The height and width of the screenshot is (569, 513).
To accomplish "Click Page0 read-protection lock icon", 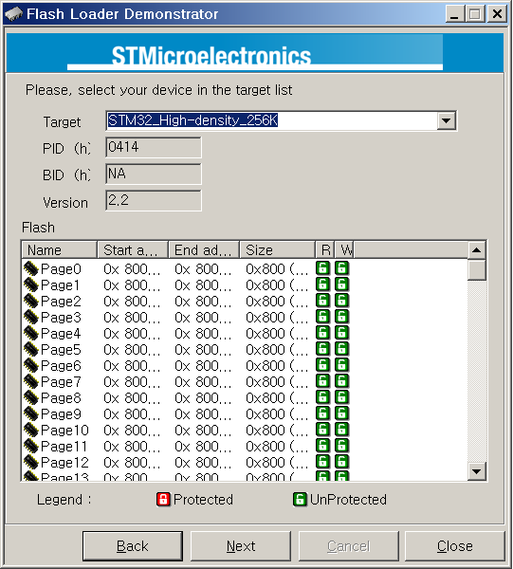I will (x=323, y=268).
